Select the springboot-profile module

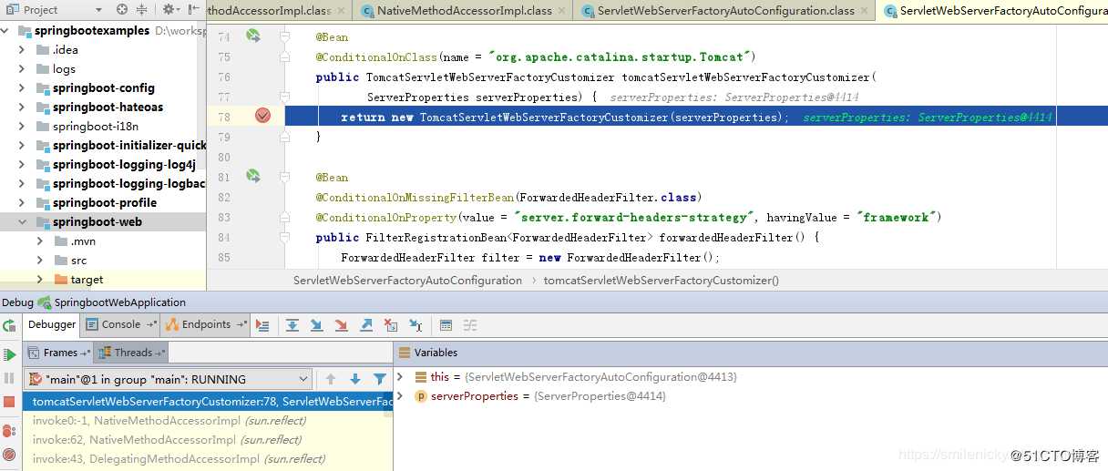click(105, 202)
